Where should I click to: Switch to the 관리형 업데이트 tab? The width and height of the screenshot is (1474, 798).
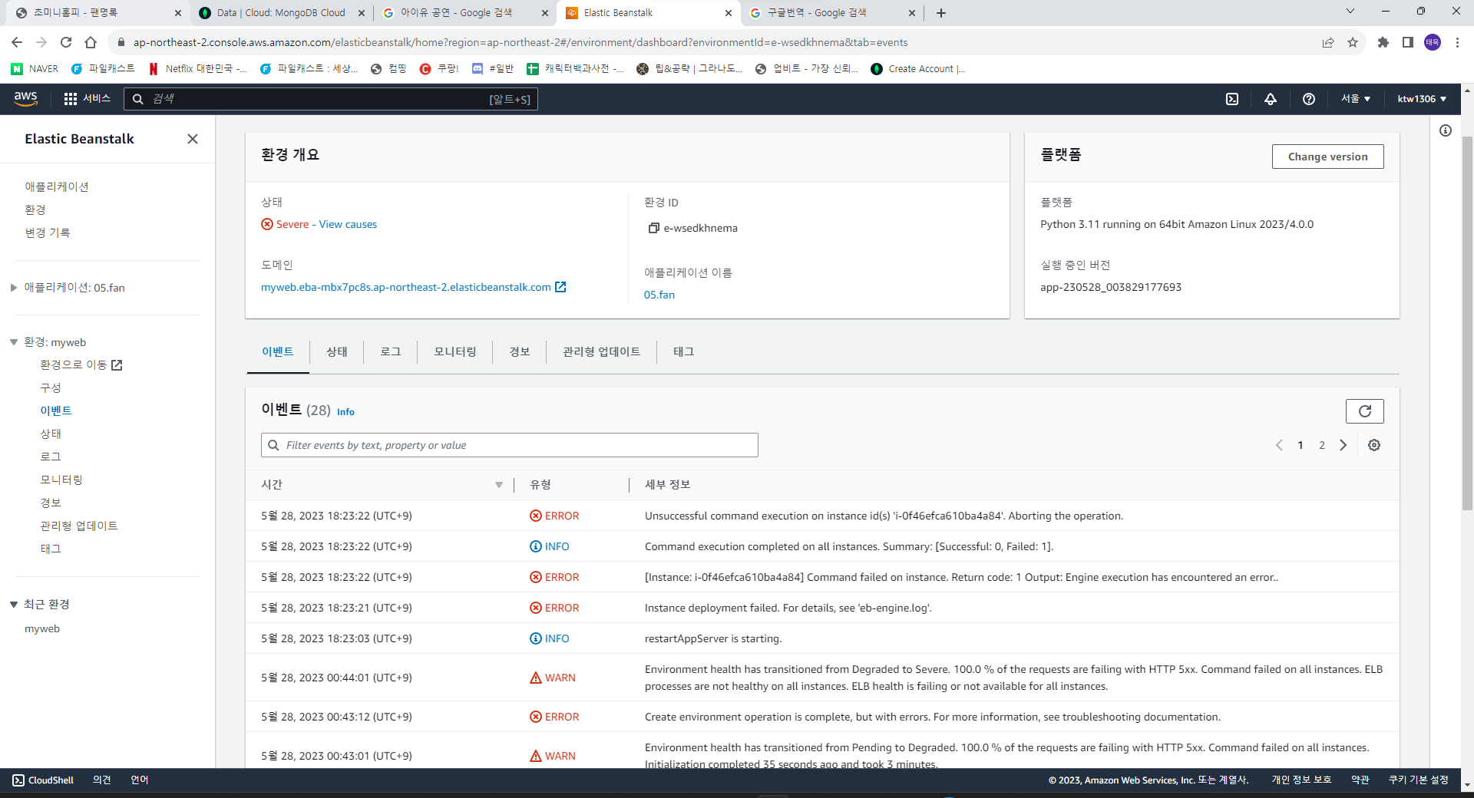point(601,351)
